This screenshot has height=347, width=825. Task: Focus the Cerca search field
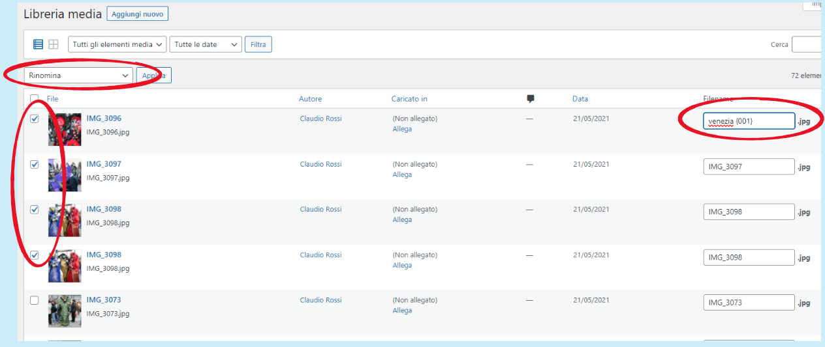point(806,44)
